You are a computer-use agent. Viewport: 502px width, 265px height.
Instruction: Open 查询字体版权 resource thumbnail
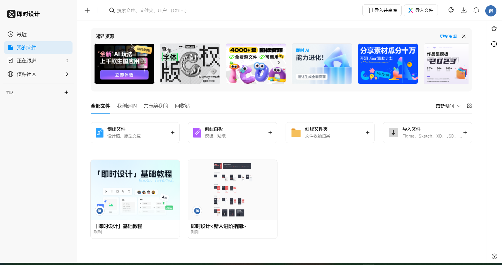tap(190, 64)
